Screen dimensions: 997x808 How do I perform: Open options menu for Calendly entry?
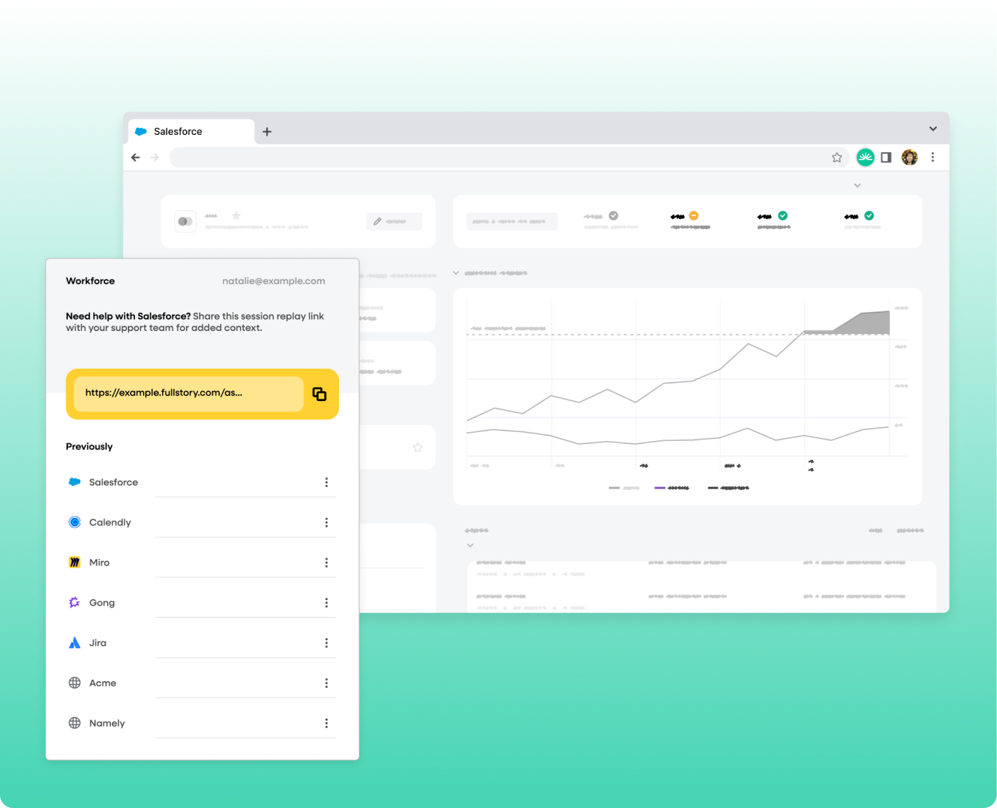[x=326, y=522]
